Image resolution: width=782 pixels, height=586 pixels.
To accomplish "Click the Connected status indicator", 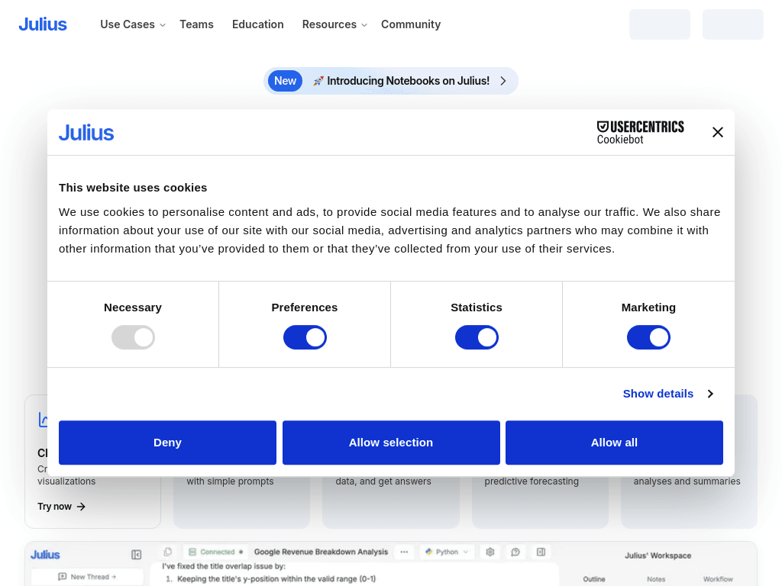I will (x=215, y=552).
